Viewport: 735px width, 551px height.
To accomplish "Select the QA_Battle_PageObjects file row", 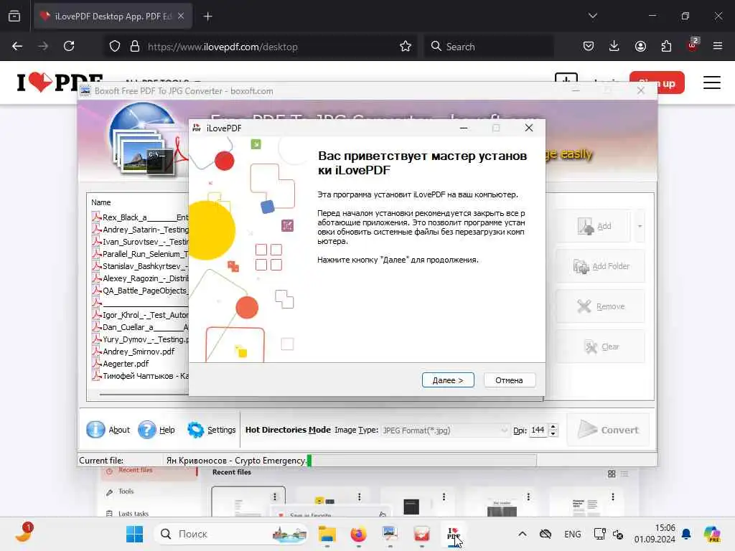I will click(140, 291).
